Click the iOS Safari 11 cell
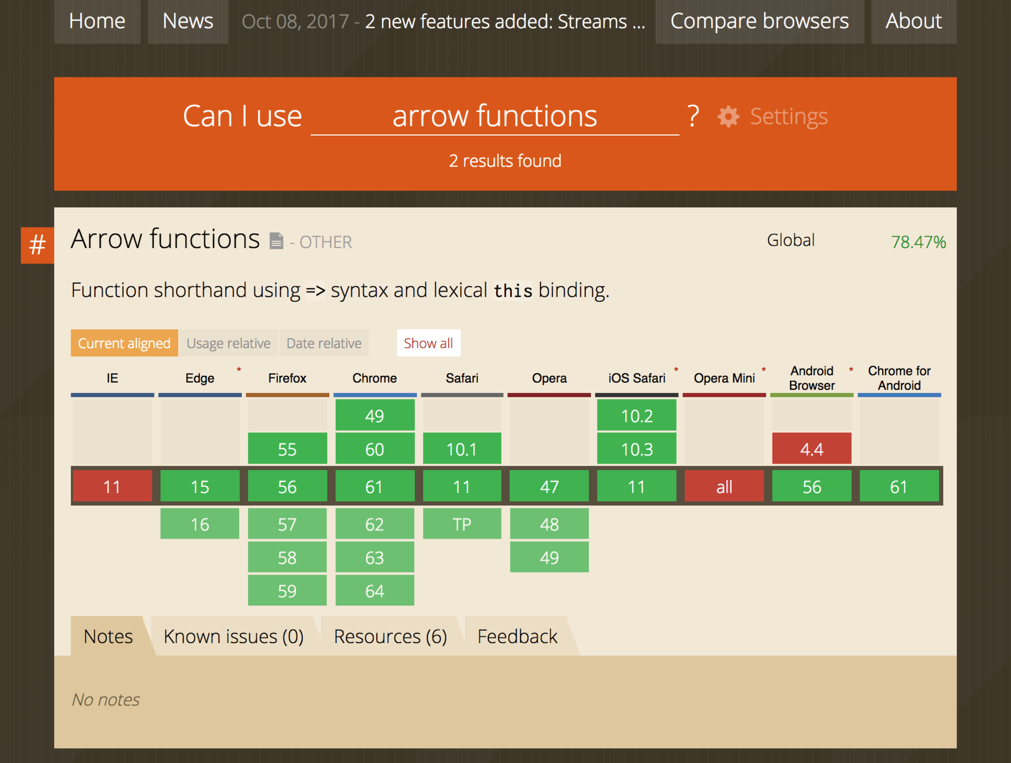The width and height of the screenshot is (1011, 763). (637, 487)
